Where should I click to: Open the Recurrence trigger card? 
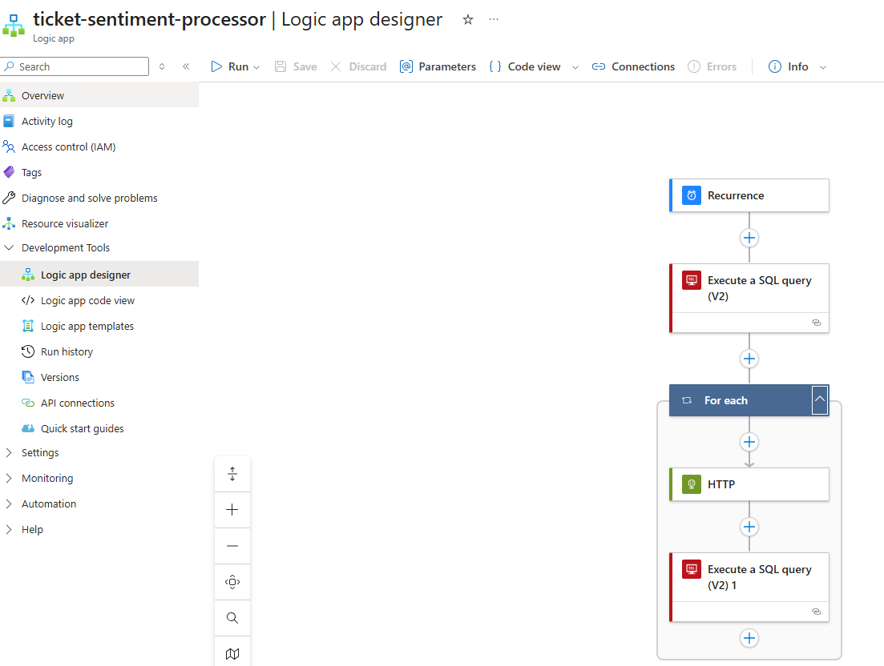[749, 195]
